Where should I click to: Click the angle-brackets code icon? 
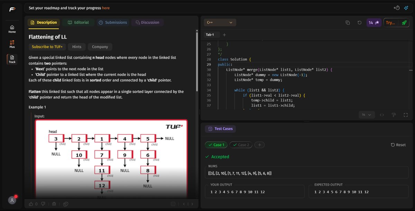click(382, 115)
